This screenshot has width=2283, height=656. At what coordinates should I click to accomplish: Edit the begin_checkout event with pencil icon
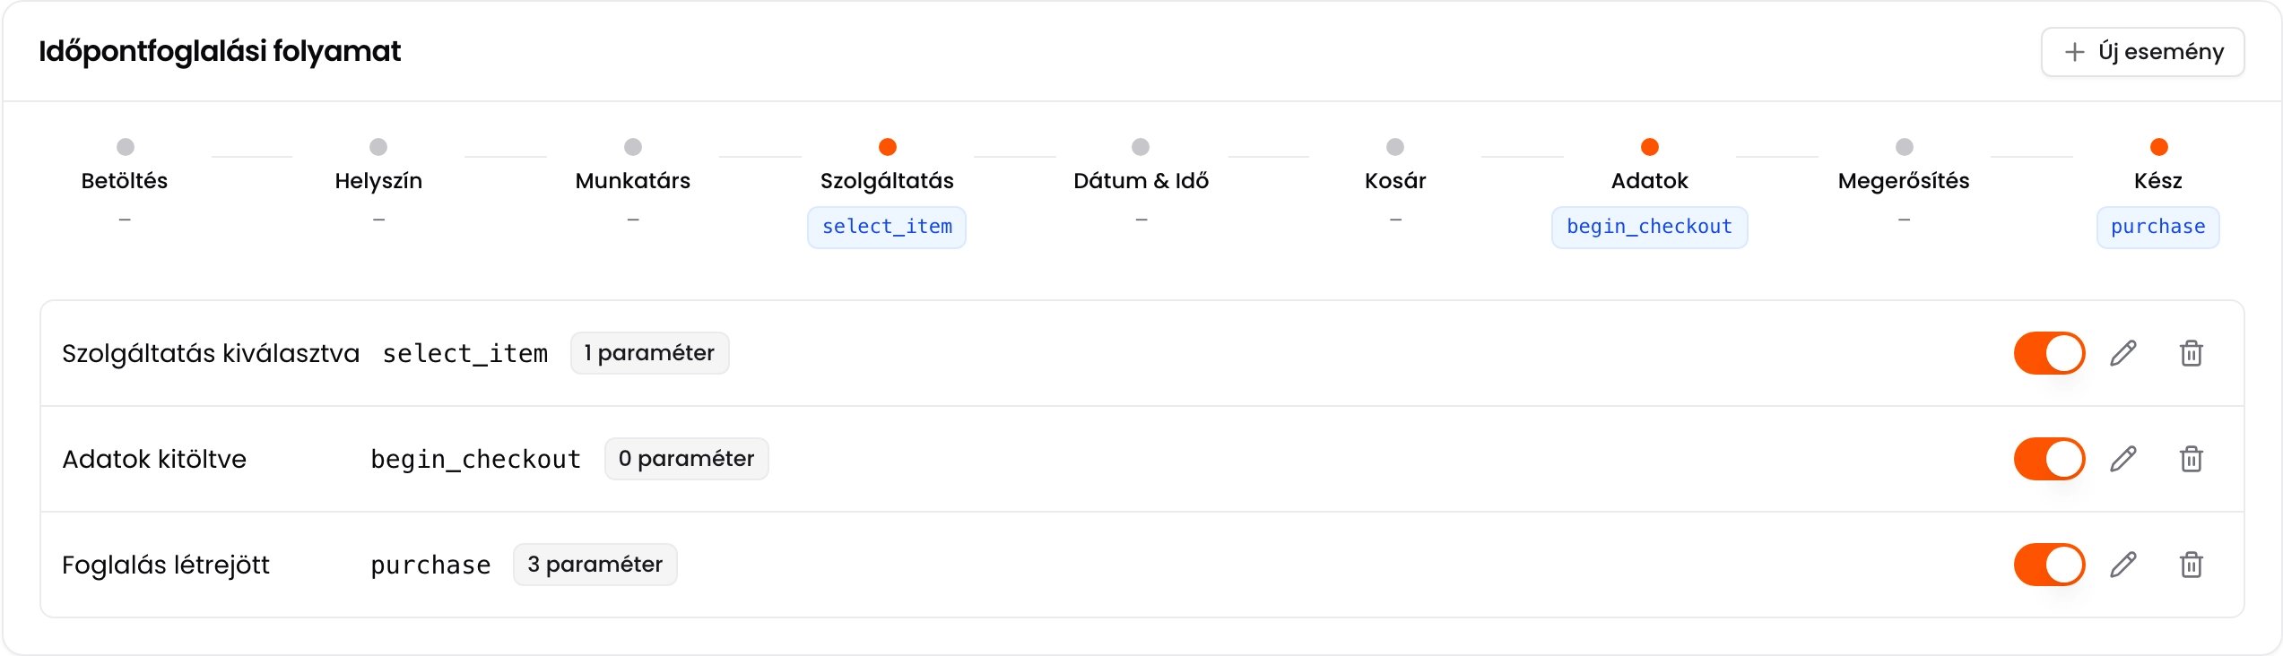coord(2122,459)
